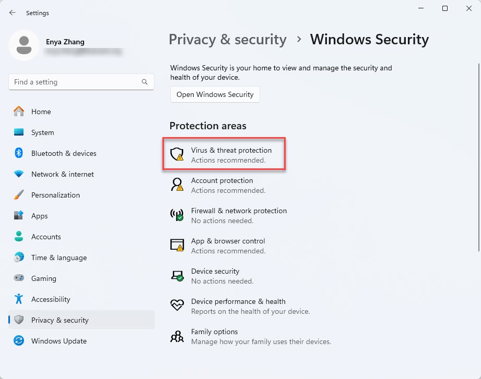Click Privacy & security breadcrumb link
The height and width of the screenshot is (379, 481).
tap(228, 40)
